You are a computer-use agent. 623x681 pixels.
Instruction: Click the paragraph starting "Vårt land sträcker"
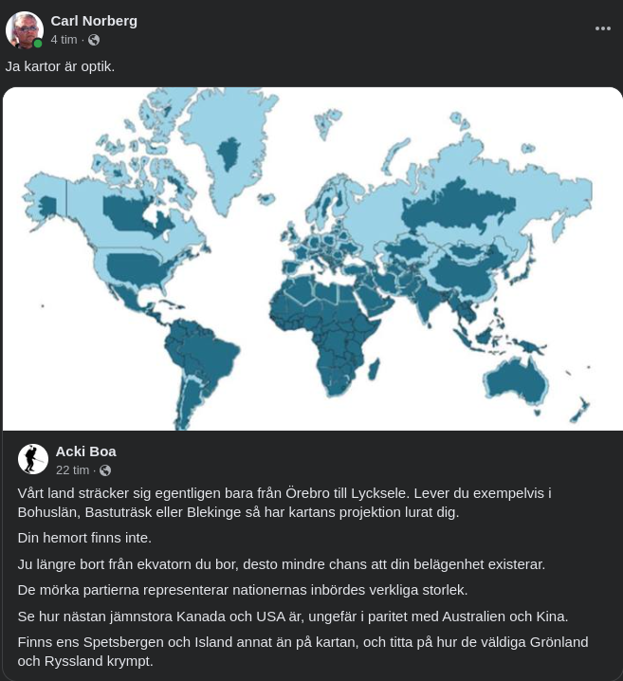[284, 502]
